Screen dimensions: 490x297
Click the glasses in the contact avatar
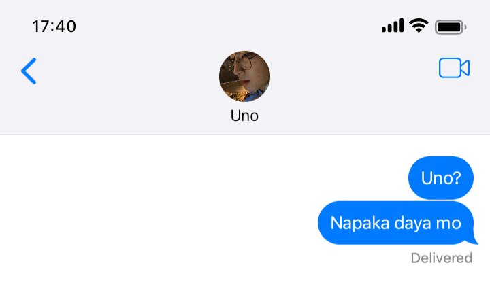pos(244,61)
